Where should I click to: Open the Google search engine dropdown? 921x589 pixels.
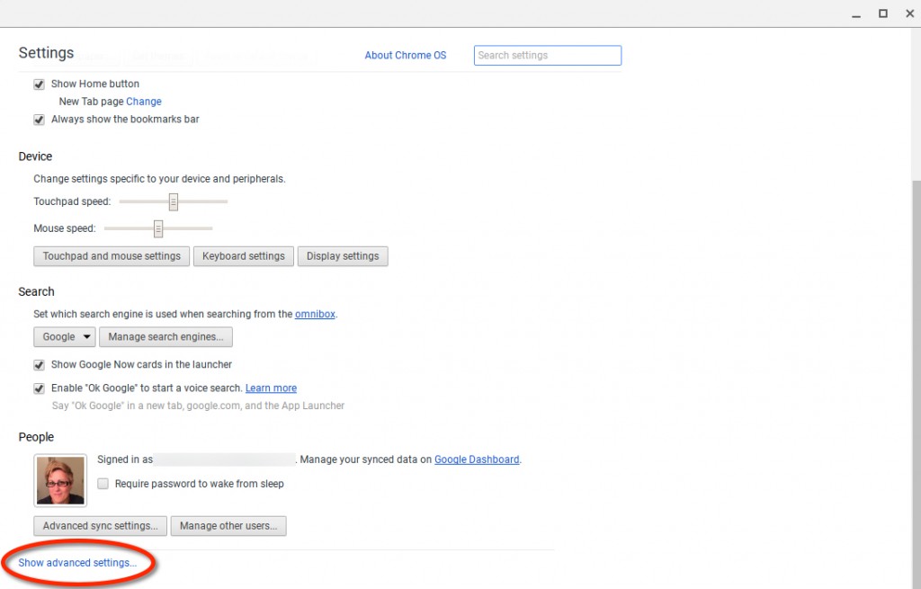[65, 337]
